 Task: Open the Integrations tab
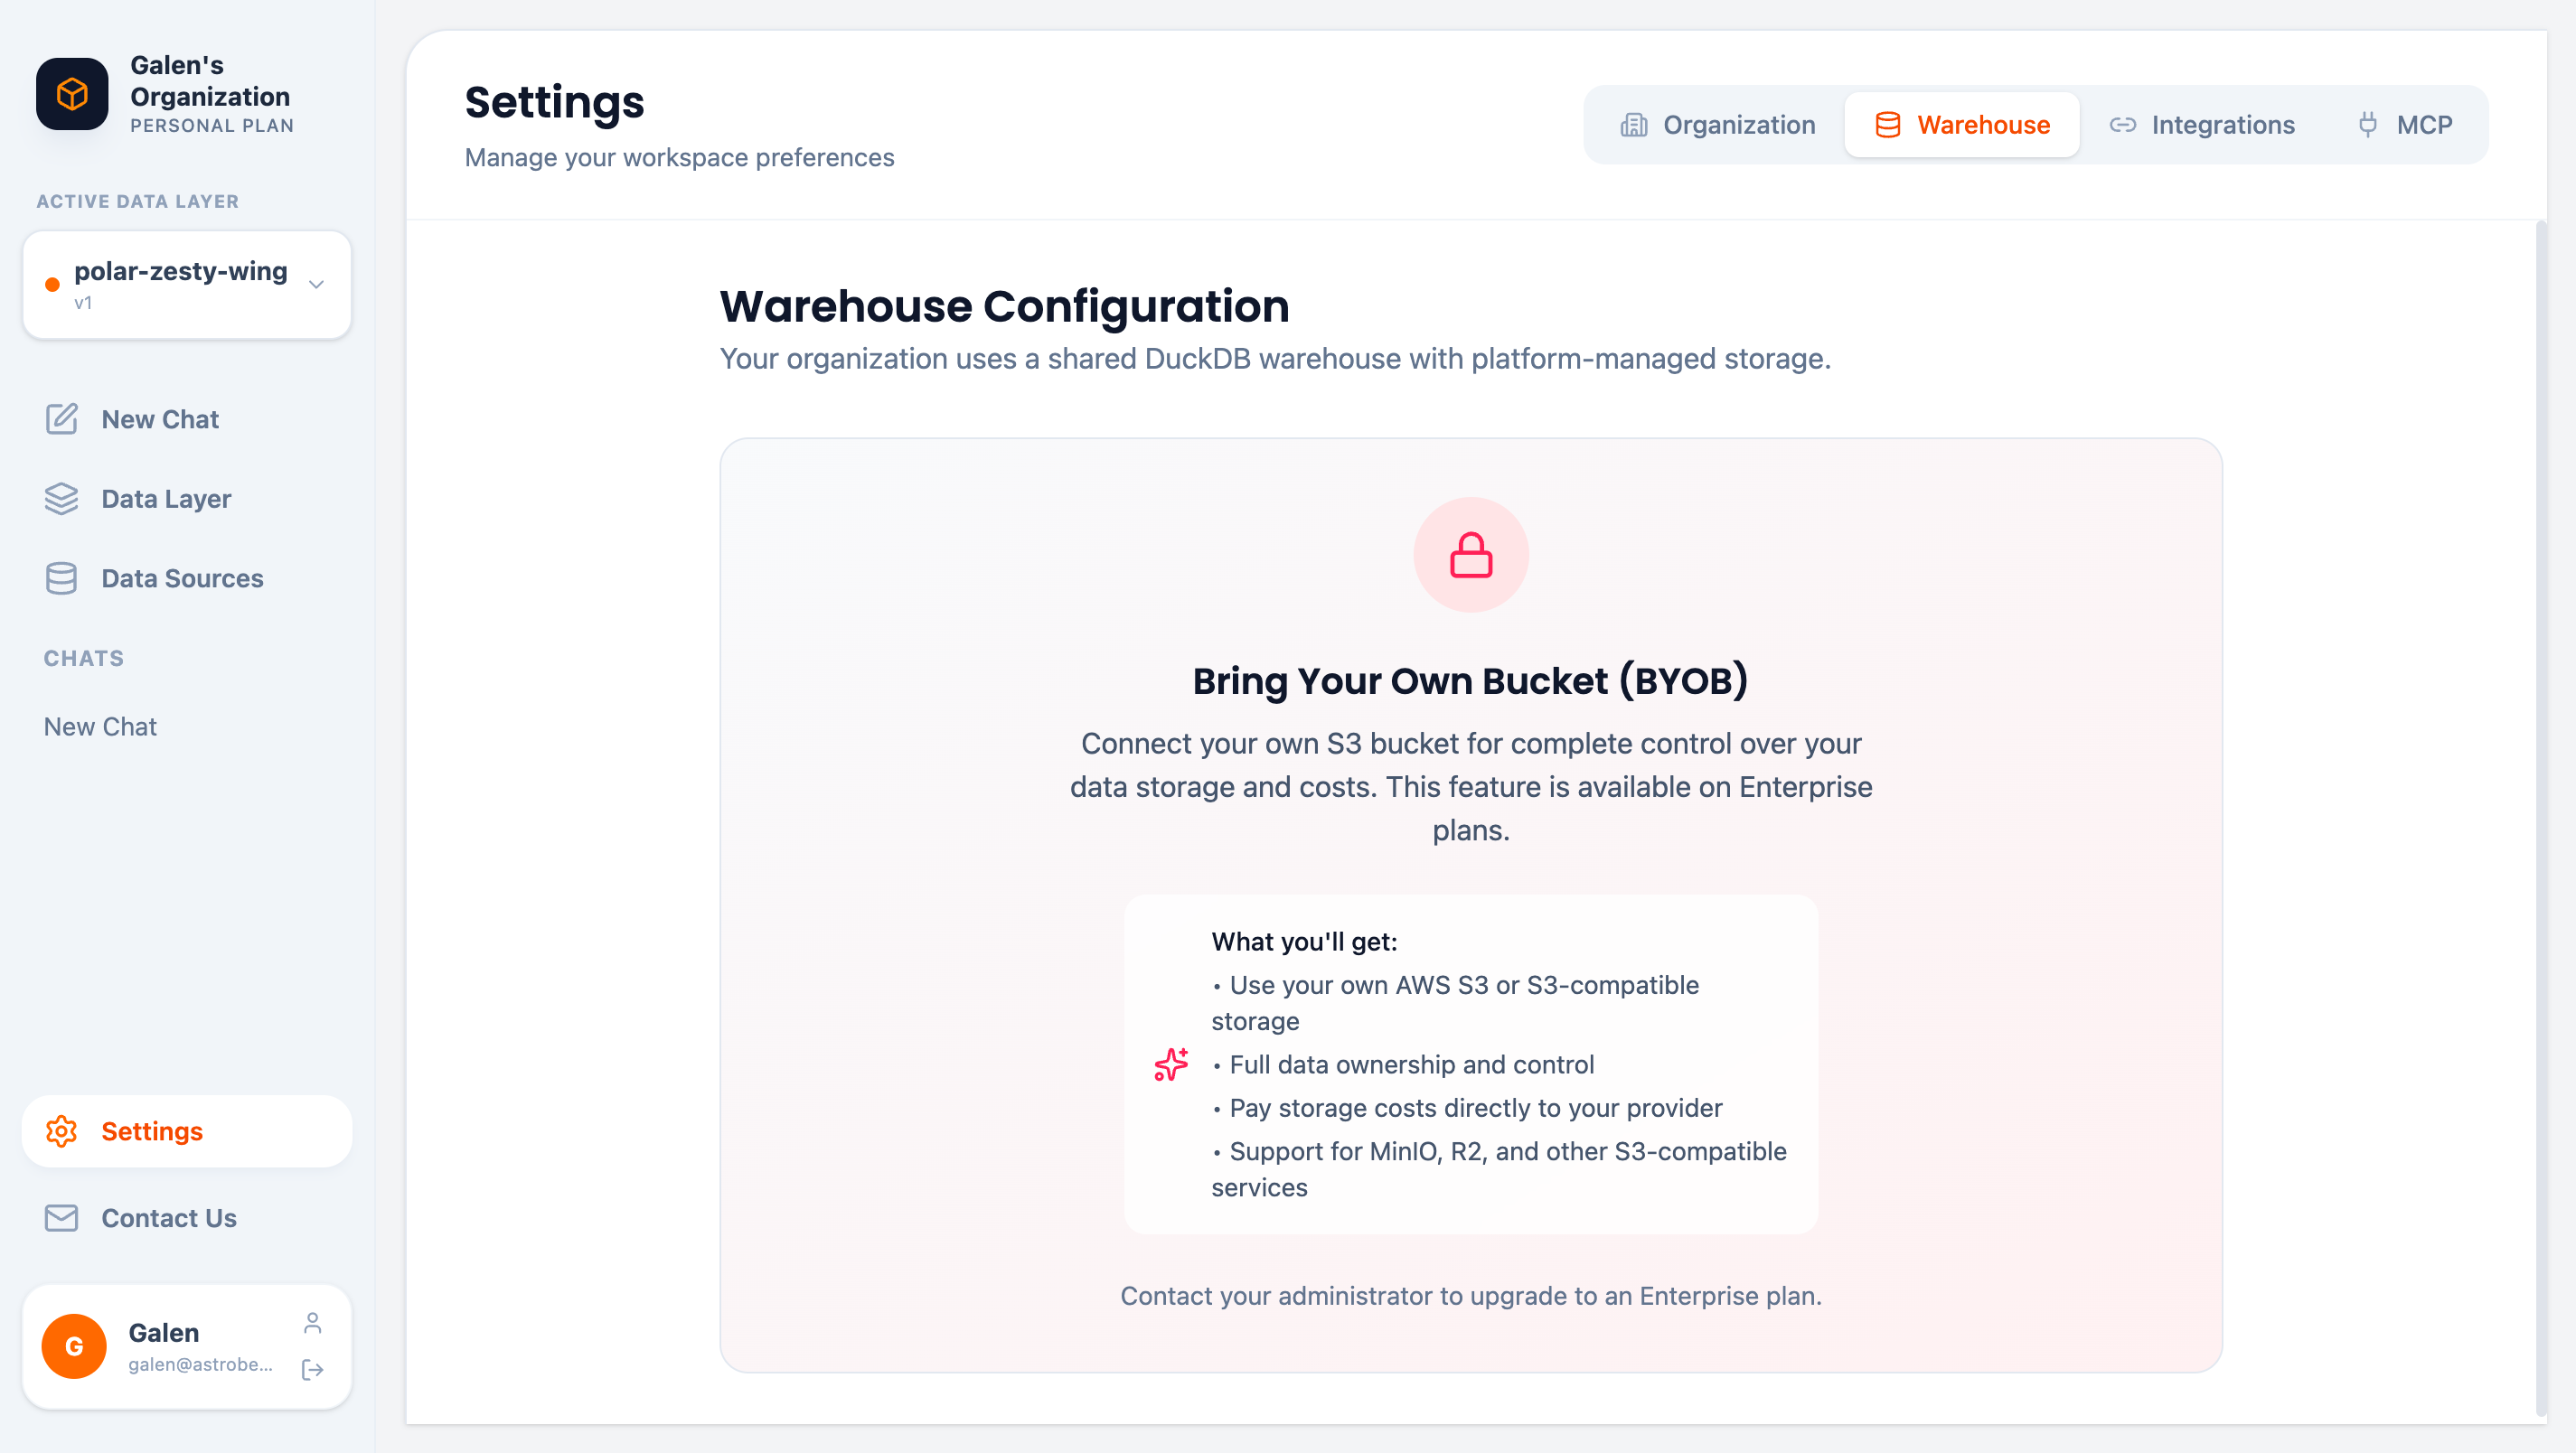[x=2202, y=125]
